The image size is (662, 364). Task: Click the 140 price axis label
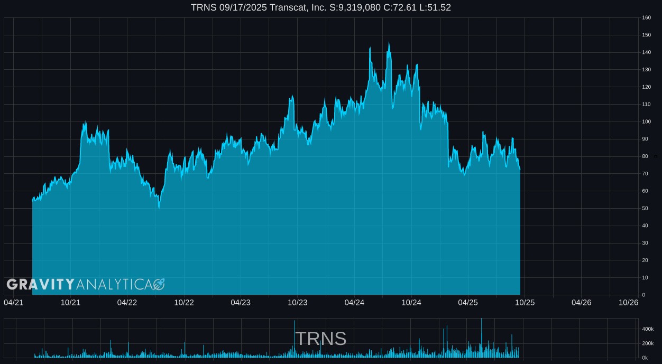(x=647, y=53)
